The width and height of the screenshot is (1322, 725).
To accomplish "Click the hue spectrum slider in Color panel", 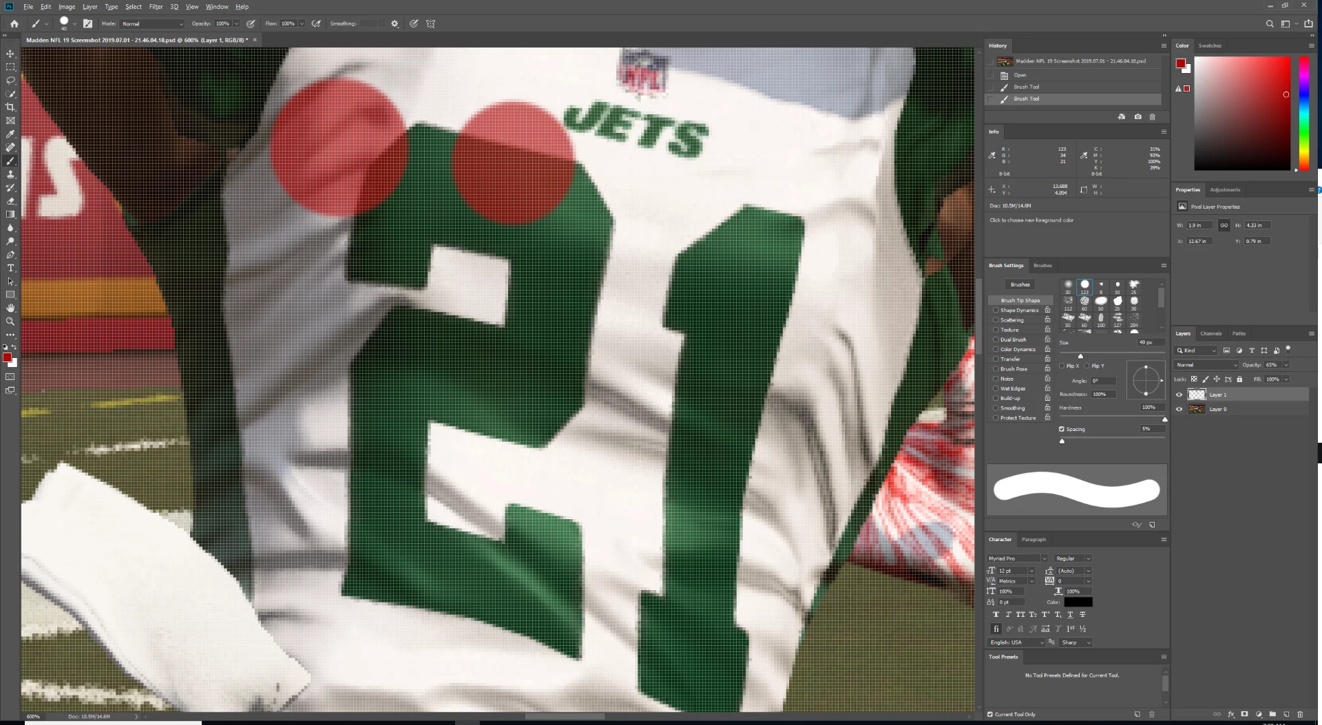I will tap(1303, 113).
